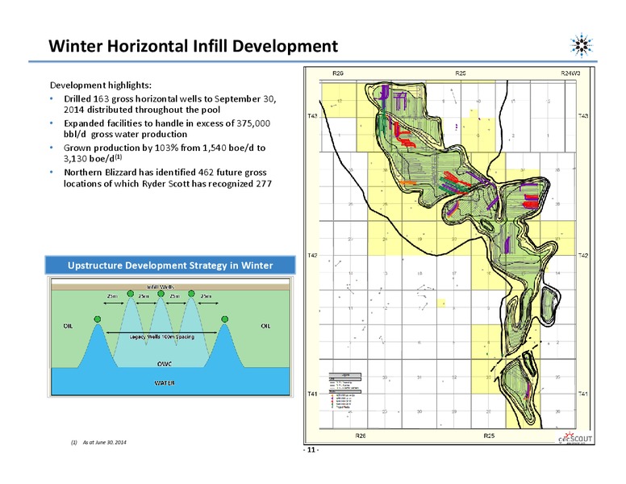The image size is (626, 484).
Task: Click the 'OWC' label in the diagram
Action: 165,364
